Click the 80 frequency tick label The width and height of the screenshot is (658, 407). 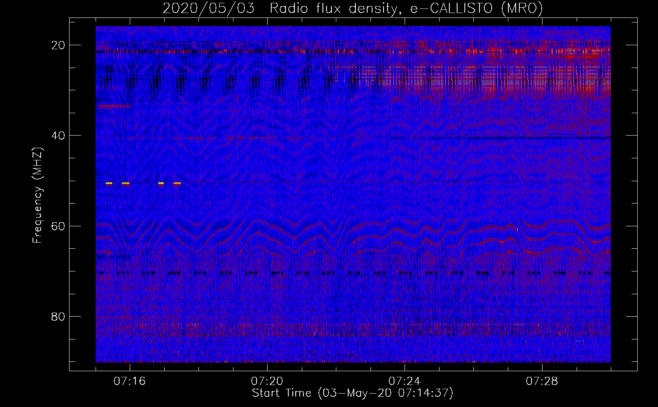click(58, 316)
